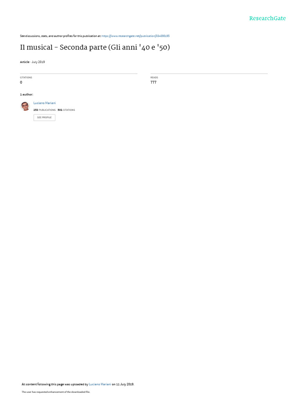Click the ResearchGate logo
Viewport: 301px width, 401px height.
coord(267,18)
